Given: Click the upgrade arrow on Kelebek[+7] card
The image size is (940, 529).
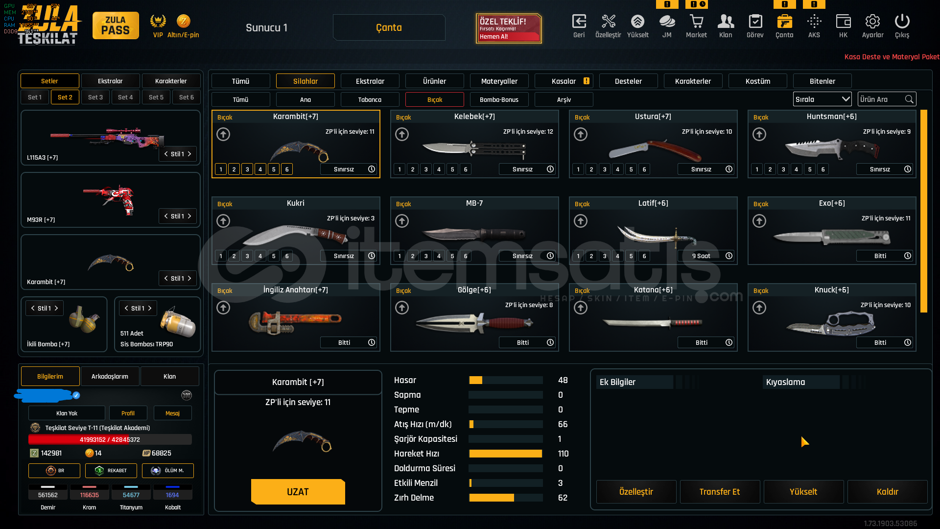Looking at the screenshot, I should coord(402,134).
